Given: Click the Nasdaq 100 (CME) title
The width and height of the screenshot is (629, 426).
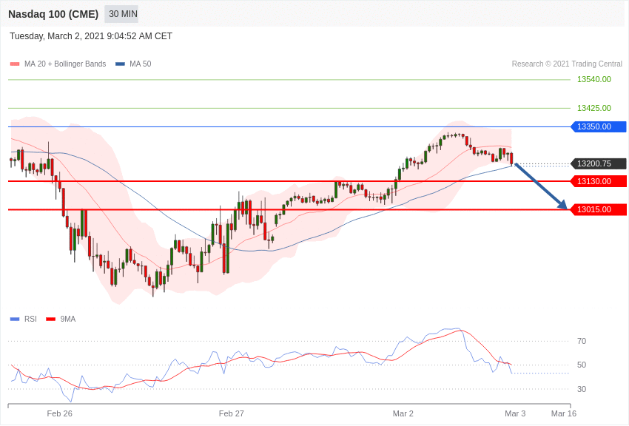Looking at the screenshot, I should click(x=53, y=14).
